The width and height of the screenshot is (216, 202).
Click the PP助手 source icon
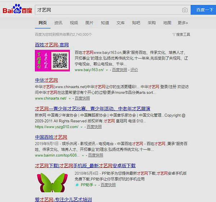point(77,185)
